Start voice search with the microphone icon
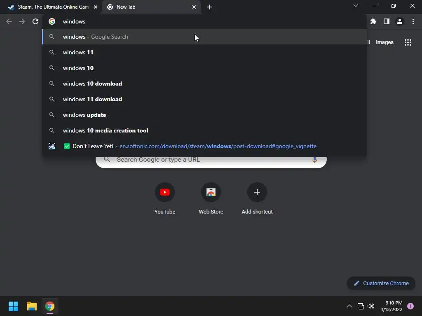The image size is (422, 316). [x=314, y=160]
